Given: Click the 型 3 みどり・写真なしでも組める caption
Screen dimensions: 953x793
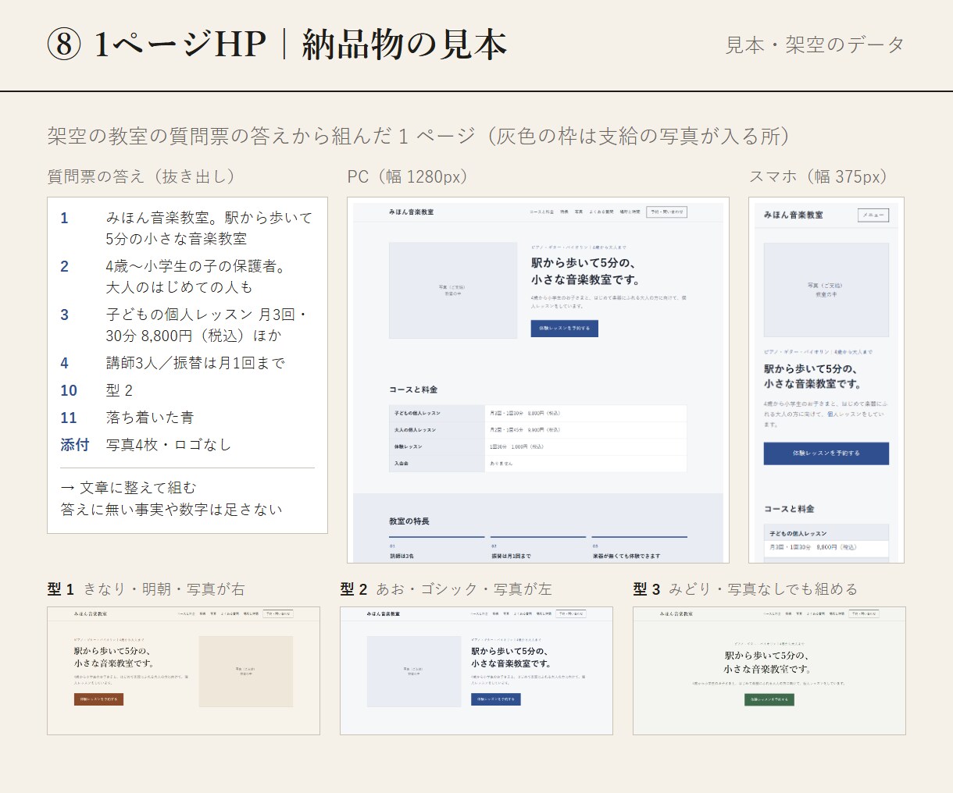Looking at the screenshot, I should 745,589.
